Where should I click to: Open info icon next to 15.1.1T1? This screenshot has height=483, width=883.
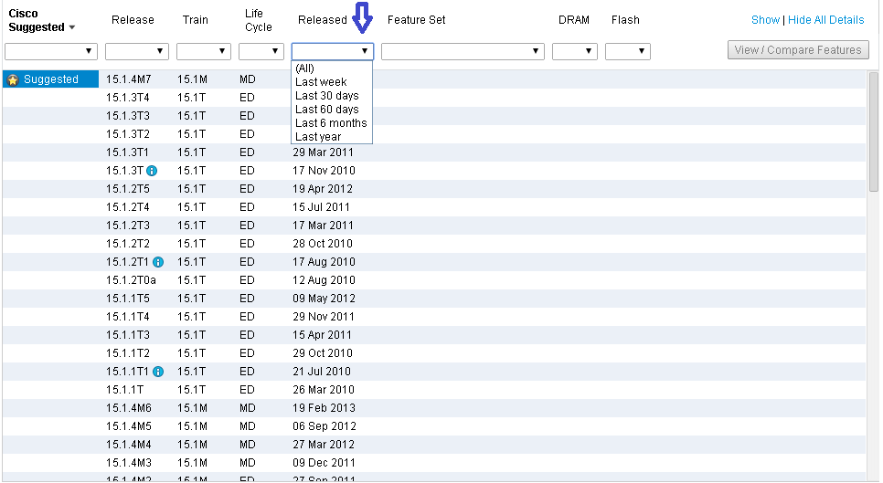tap(158, 372)
